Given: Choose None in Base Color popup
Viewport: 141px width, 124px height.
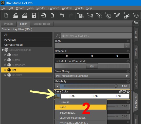Looking at the screenshot, I should click(81, 107).
